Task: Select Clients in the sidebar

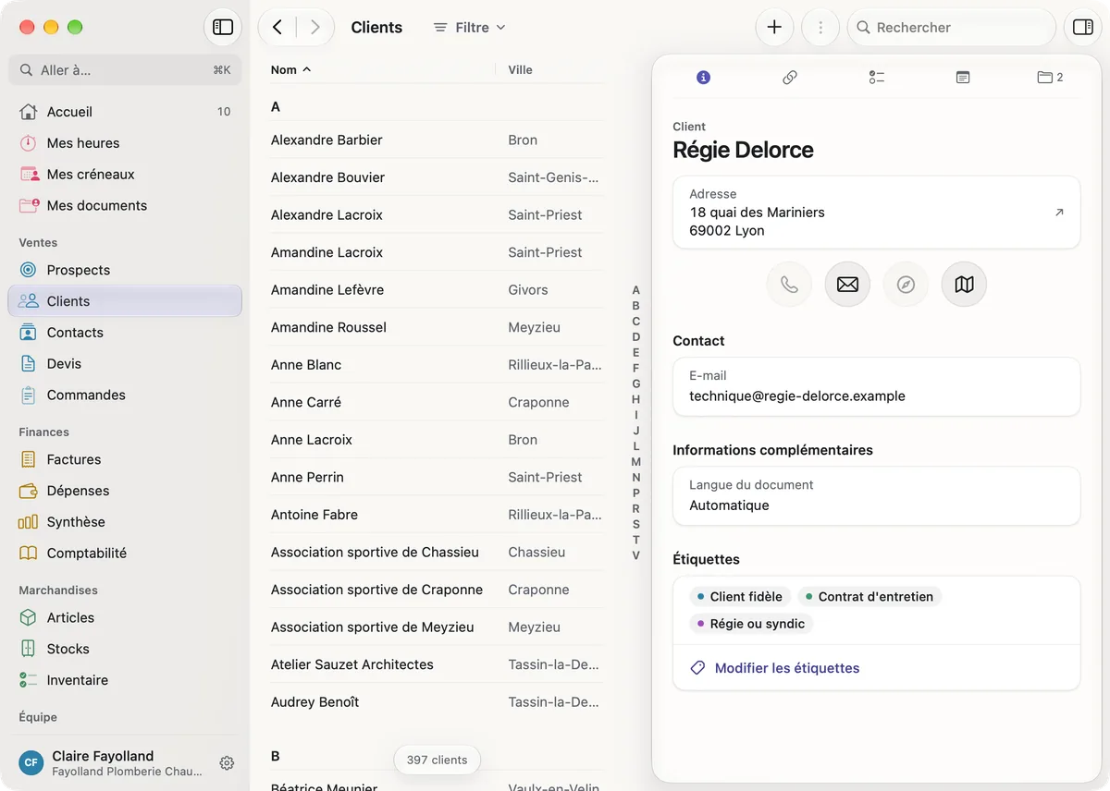Action: [125, 301]
